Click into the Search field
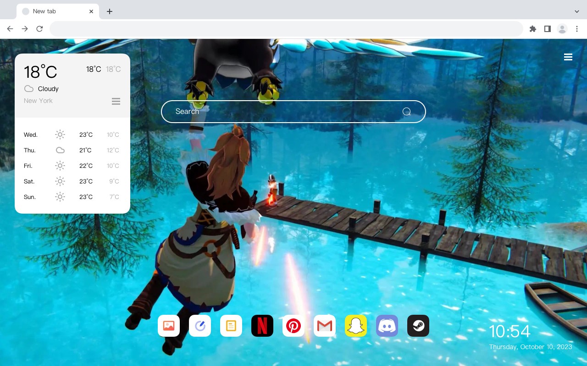 click(293, 112)
